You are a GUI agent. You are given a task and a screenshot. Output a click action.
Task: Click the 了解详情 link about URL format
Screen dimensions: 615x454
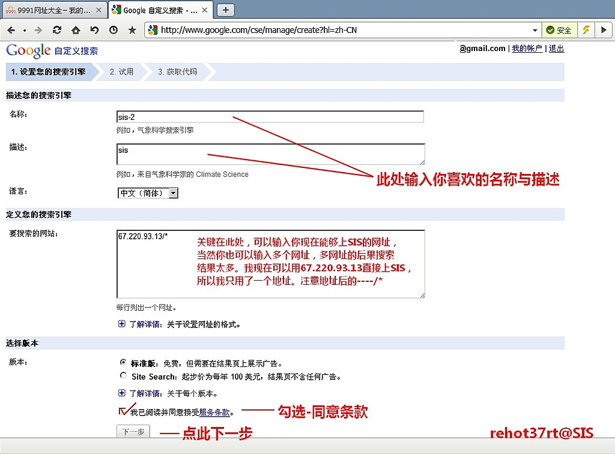click(144, 324)
